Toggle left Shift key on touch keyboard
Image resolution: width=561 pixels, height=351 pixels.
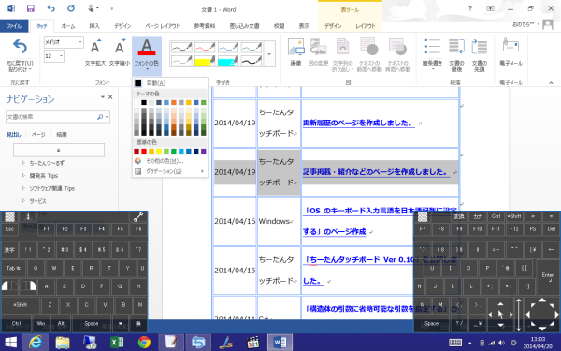[x=20, y=305]
